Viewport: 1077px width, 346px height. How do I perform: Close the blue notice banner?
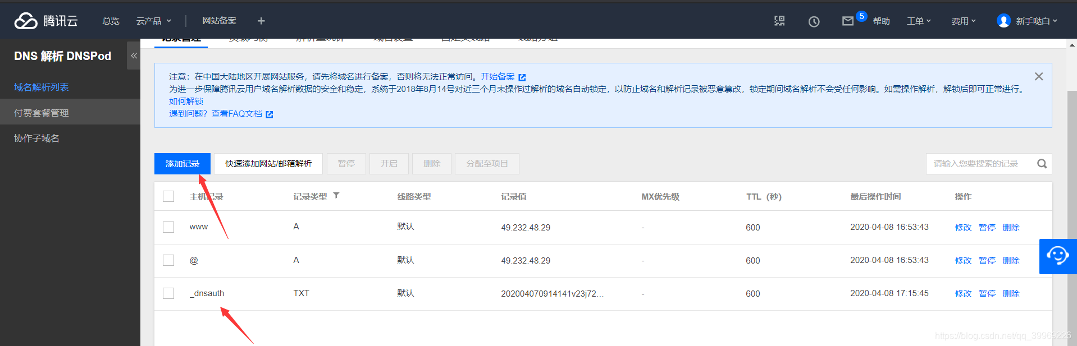point(1039,76)
